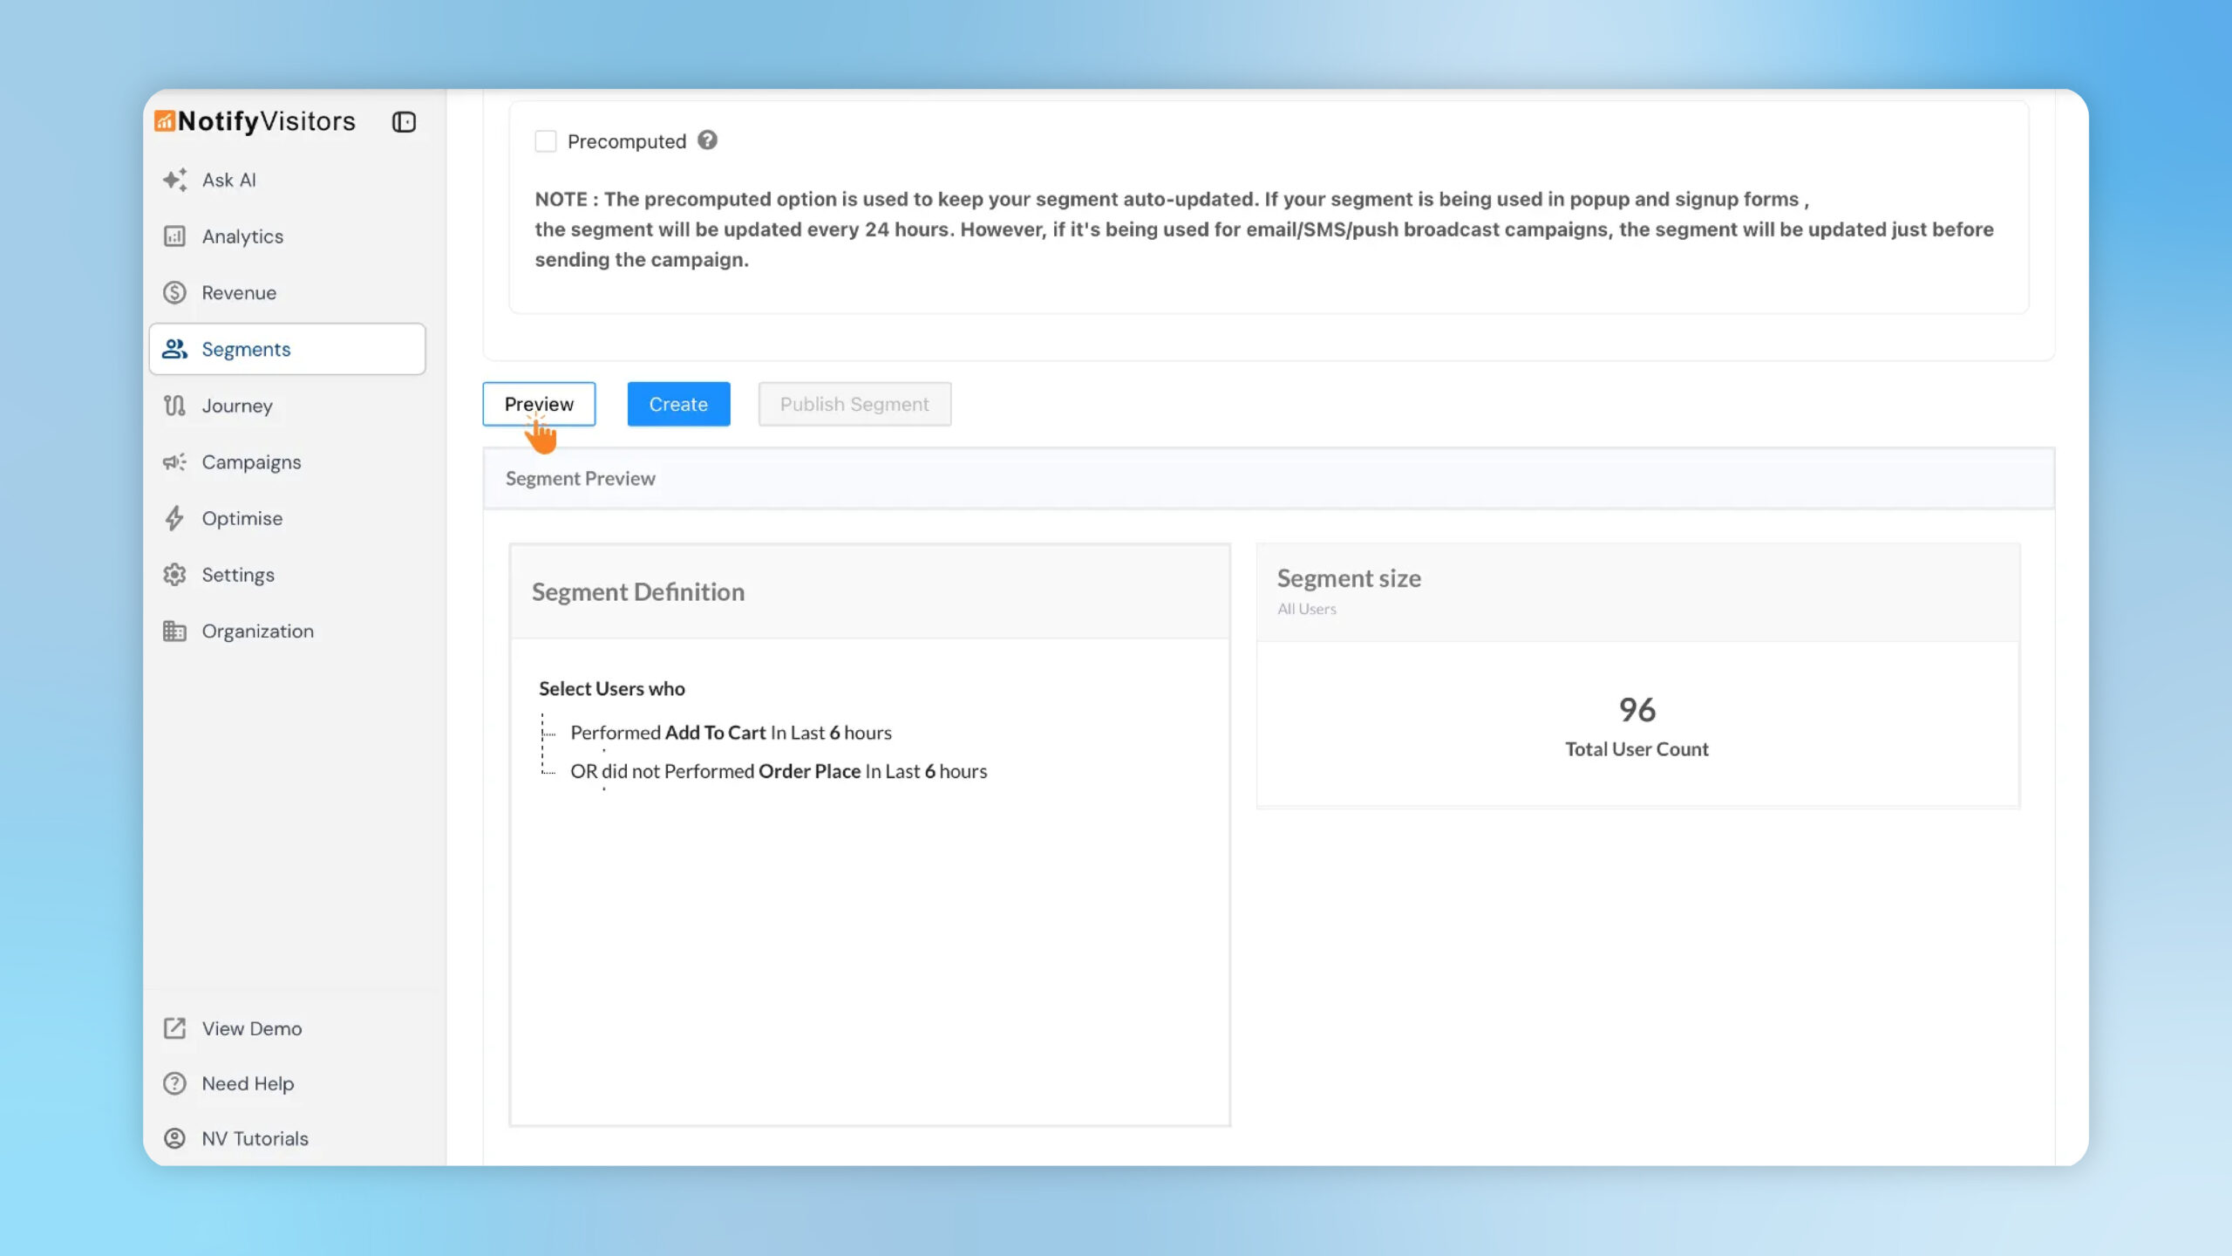Open the Settings gear icon
Image resolution: width=2232 pixels, height=1256 pixels.
174,574
